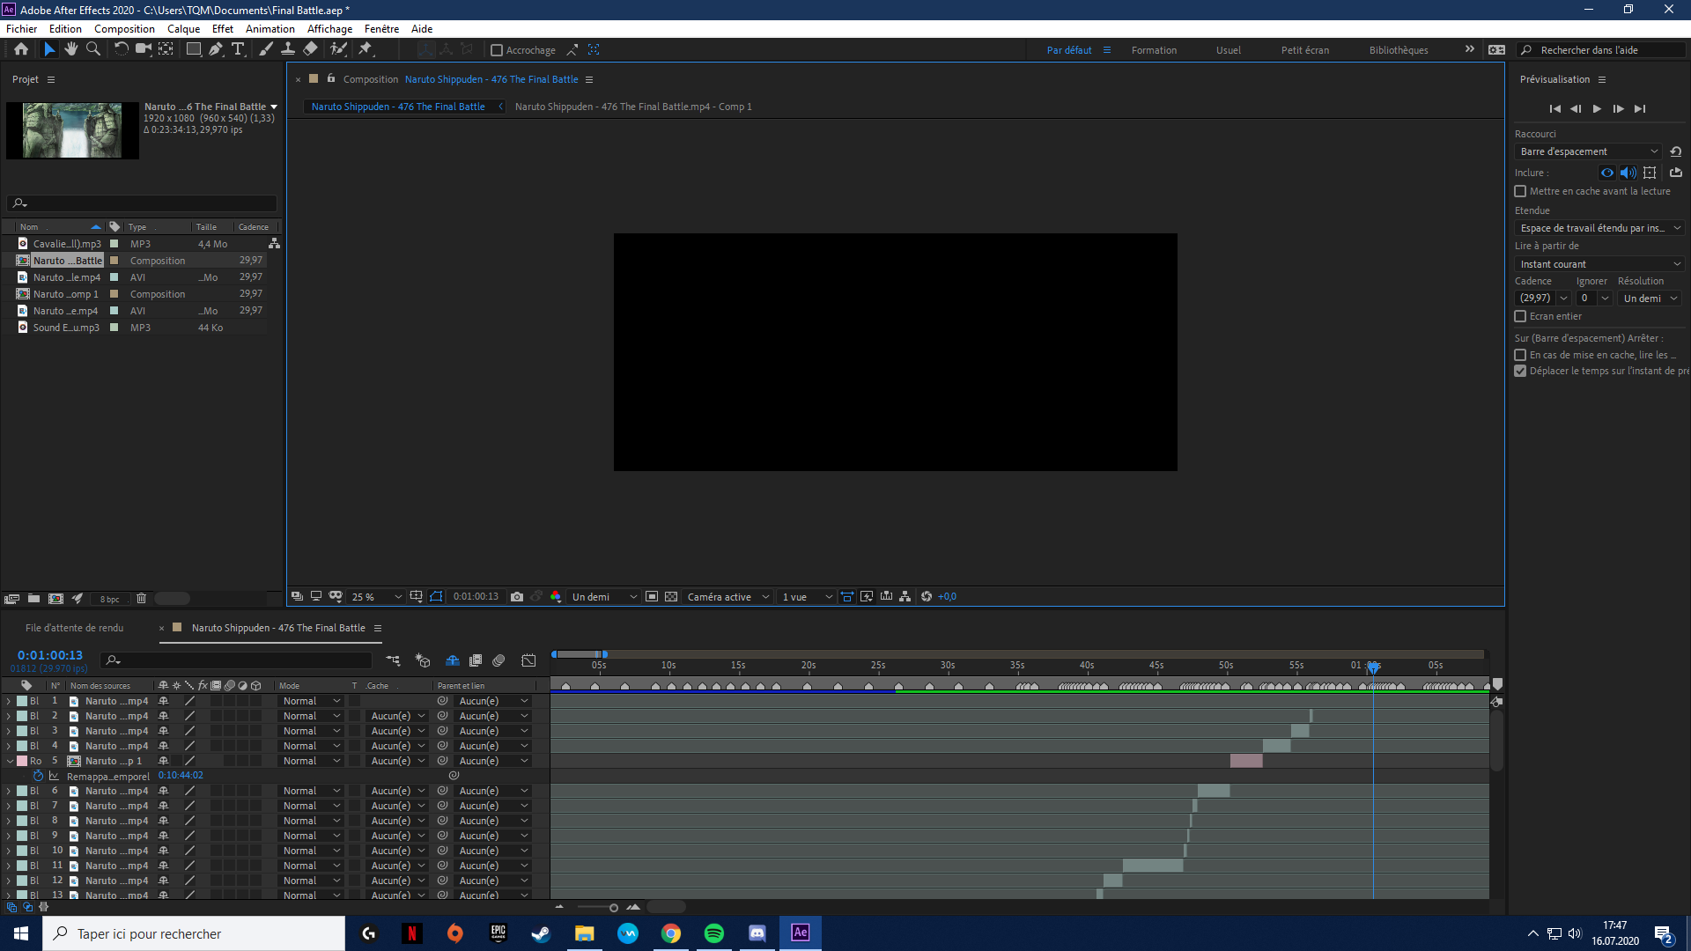Screen dimensions: 1691x951
Task: Enable the Accrochage snapping checkbox
Action: pyautogui.click(x=497, y=50)
